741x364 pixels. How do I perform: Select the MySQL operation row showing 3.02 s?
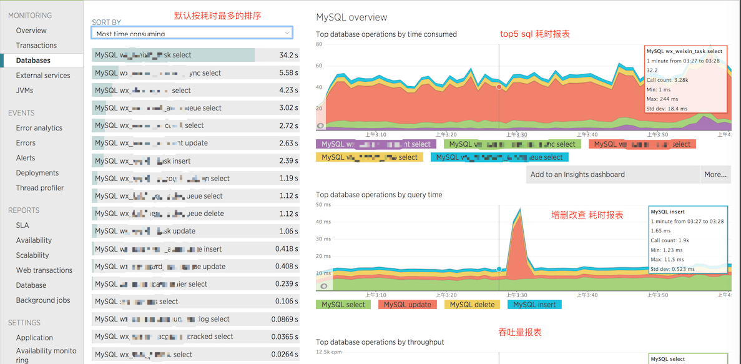(x=195, y=108)
